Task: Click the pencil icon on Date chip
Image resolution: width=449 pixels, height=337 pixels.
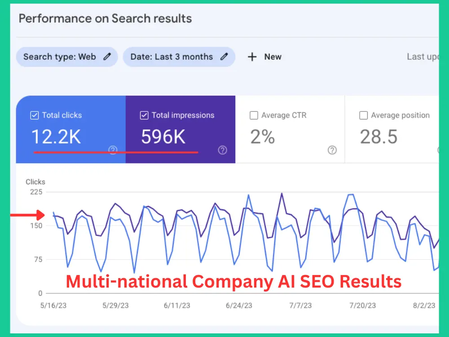Action: point(224,57)
